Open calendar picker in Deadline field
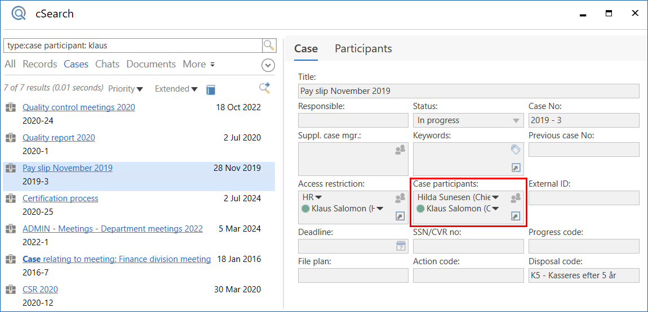Viewport: 648px width, 312px height. (x=401, y=246)
